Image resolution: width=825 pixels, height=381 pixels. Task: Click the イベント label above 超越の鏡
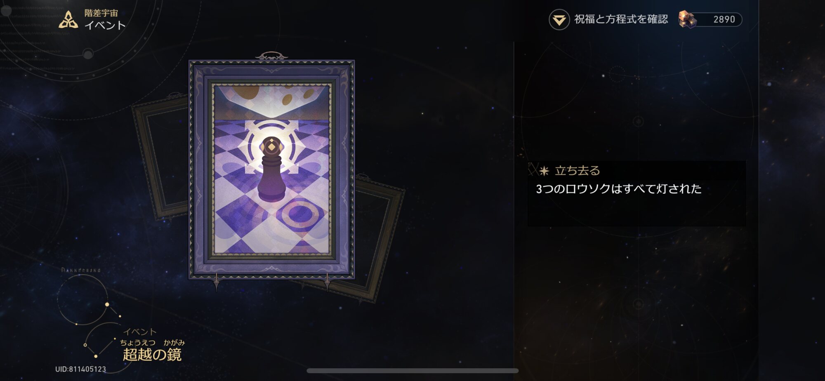140,332
